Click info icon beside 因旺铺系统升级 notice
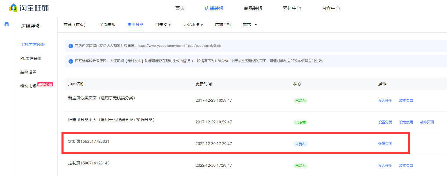 point(71,61)
